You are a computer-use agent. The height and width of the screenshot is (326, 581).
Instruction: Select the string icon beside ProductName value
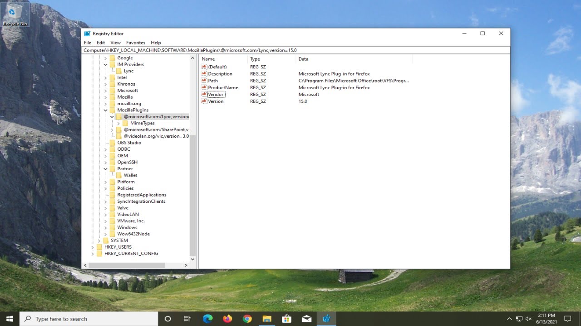[x=204, y=87]
